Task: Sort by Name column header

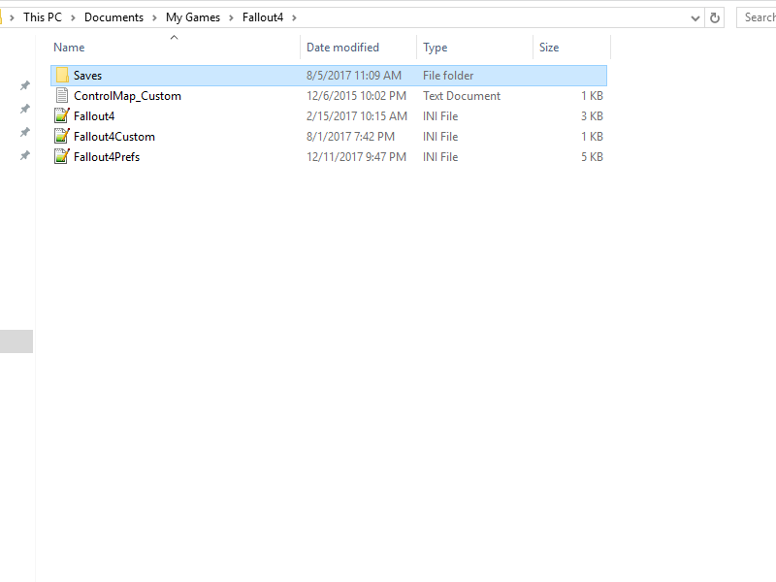Action: coord(69,47)
